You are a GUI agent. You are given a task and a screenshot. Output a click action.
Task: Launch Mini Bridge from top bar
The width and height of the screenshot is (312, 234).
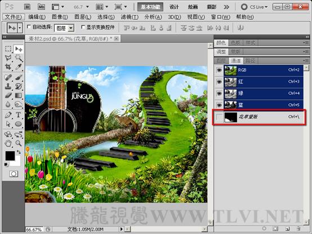pos(41,7)
